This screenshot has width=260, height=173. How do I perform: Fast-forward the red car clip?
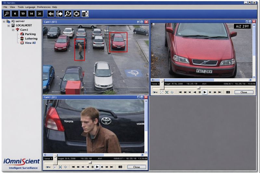click(x=215, y=92)
